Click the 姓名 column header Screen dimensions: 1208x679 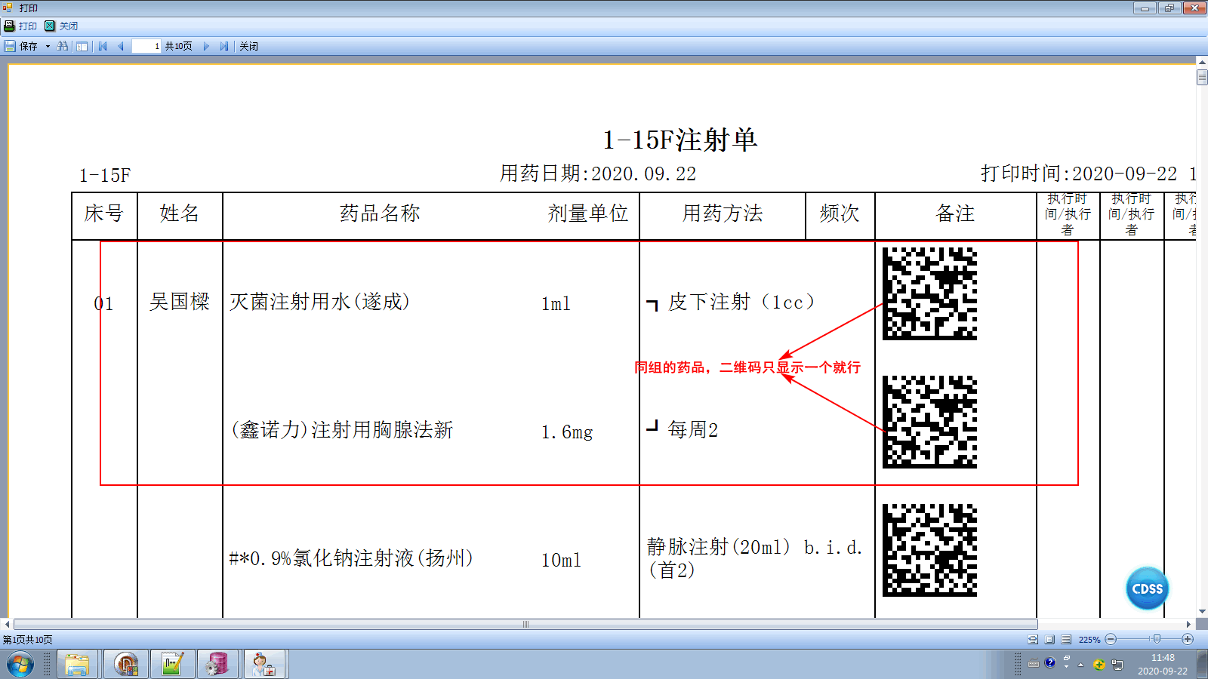[180, 214]
